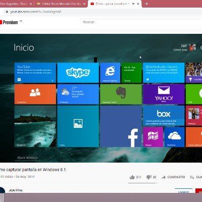The image size is (202, 202).
Task: Click the Compartir share button
Action: pyautogui.click(x=173, y=177)
